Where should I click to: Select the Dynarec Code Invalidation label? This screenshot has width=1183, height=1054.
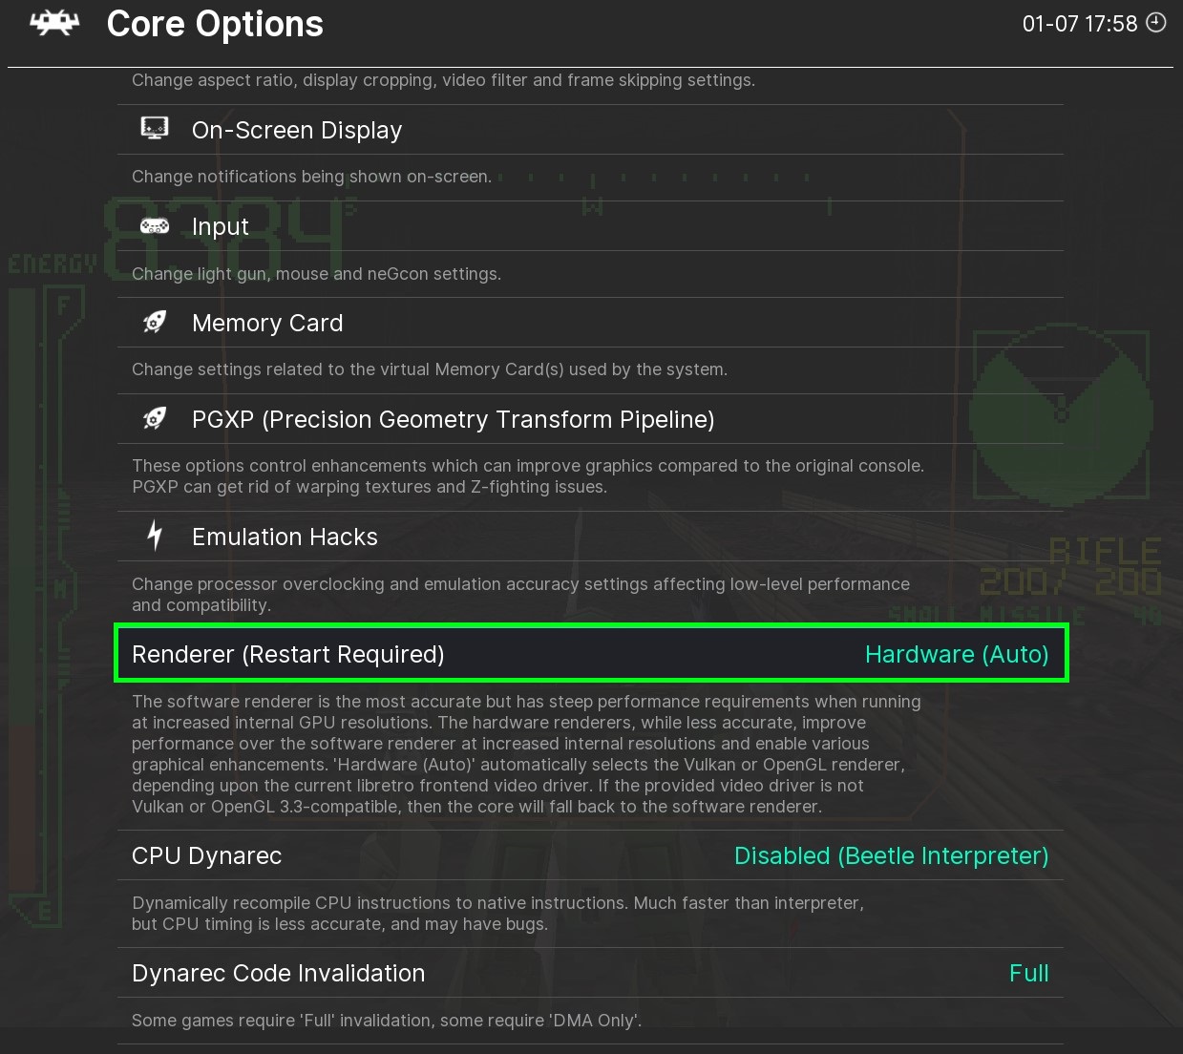tap(279, 973)
